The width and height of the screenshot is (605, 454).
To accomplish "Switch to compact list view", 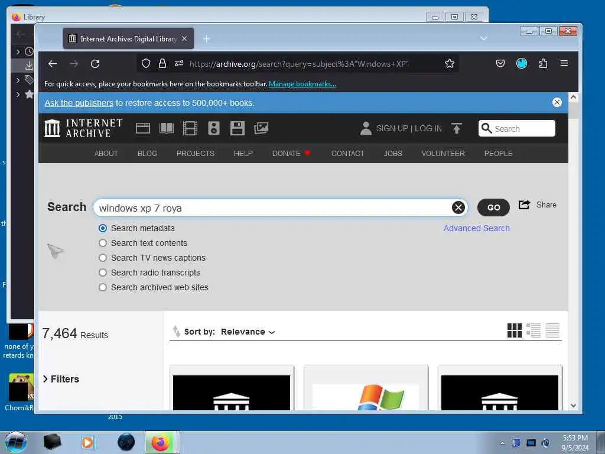I will (x=552, y=330).
